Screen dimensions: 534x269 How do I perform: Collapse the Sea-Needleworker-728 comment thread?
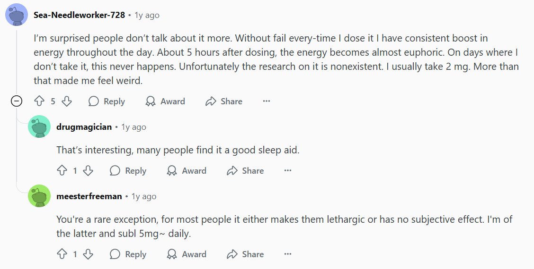[x=17, y=101]
